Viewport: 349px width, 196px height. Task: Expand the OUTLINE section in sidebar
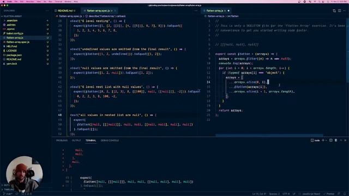pyautogui.click(x=6, y=185)
